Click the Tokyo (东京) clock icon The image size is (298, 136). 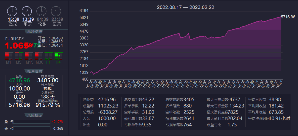(27, 11)
